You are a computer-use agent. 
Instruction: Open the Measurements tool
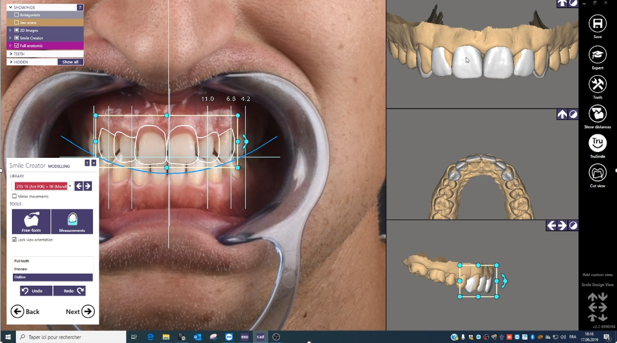[72, 222]
